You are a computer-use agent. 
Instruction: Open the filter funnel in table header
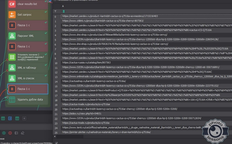(55, 11)
